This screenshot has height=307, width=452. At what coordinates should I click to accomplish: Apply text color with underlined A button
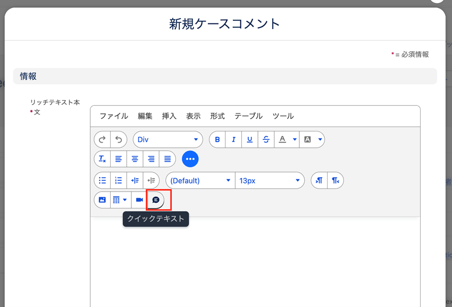282,139
